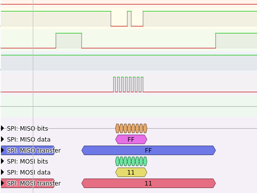Select the pink FF MISO data annotation
The height and width of the screenshot is (193, 257).
pos(131,139)
